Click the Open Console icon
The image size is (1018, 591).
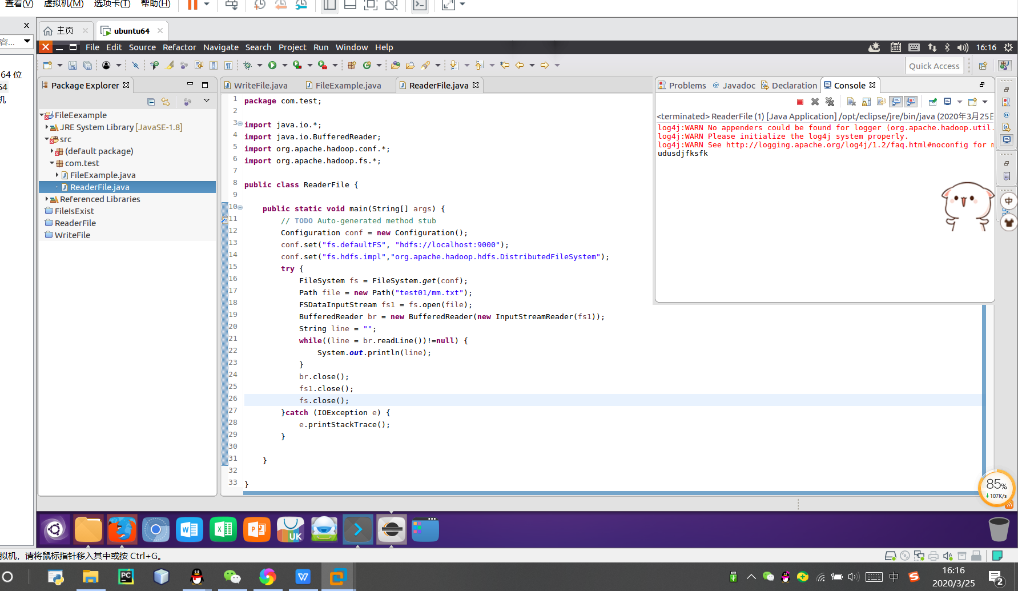972,102
